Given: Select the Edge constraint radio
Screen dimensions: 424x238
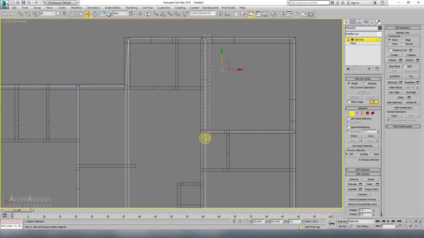Looking at the screenshot, I should pos(403,40).
